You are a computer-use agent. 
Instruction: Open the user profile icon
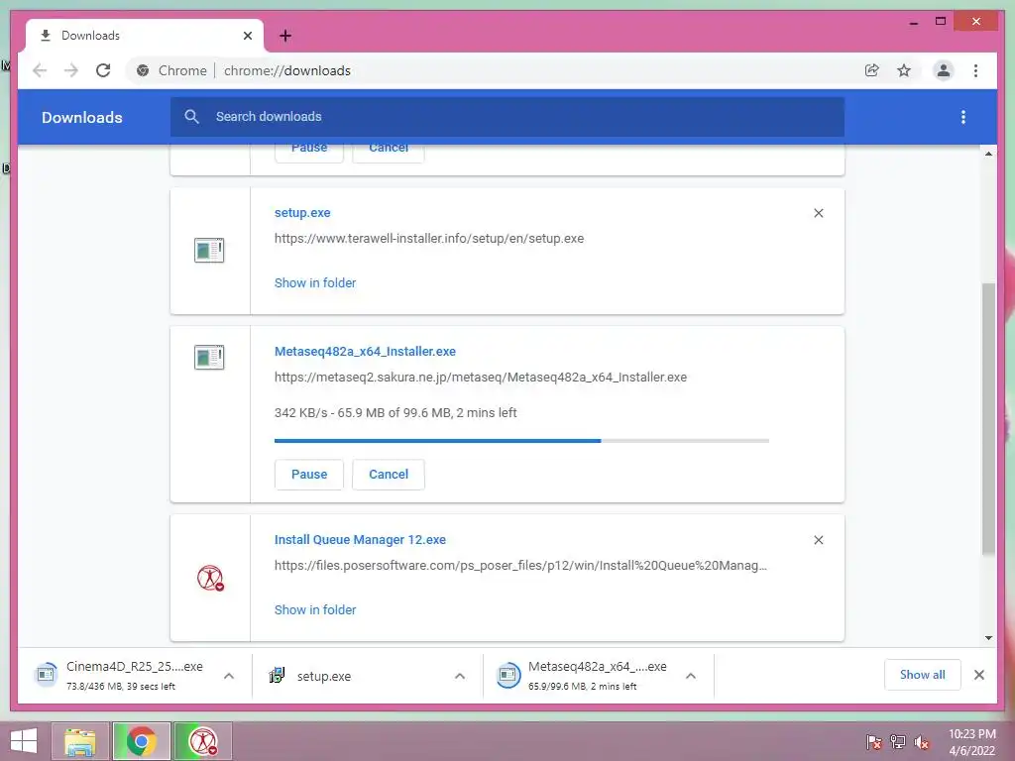(x=944, y=70)
